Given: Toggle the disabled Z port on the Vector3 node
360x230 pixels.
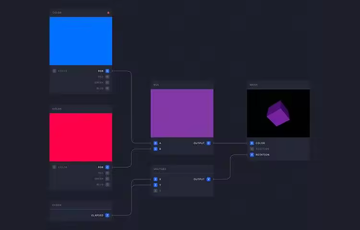Looking at the screenshot, I should [x=156, y=191].
